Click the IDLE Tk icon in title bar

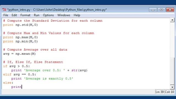click(x=4, y=10)
